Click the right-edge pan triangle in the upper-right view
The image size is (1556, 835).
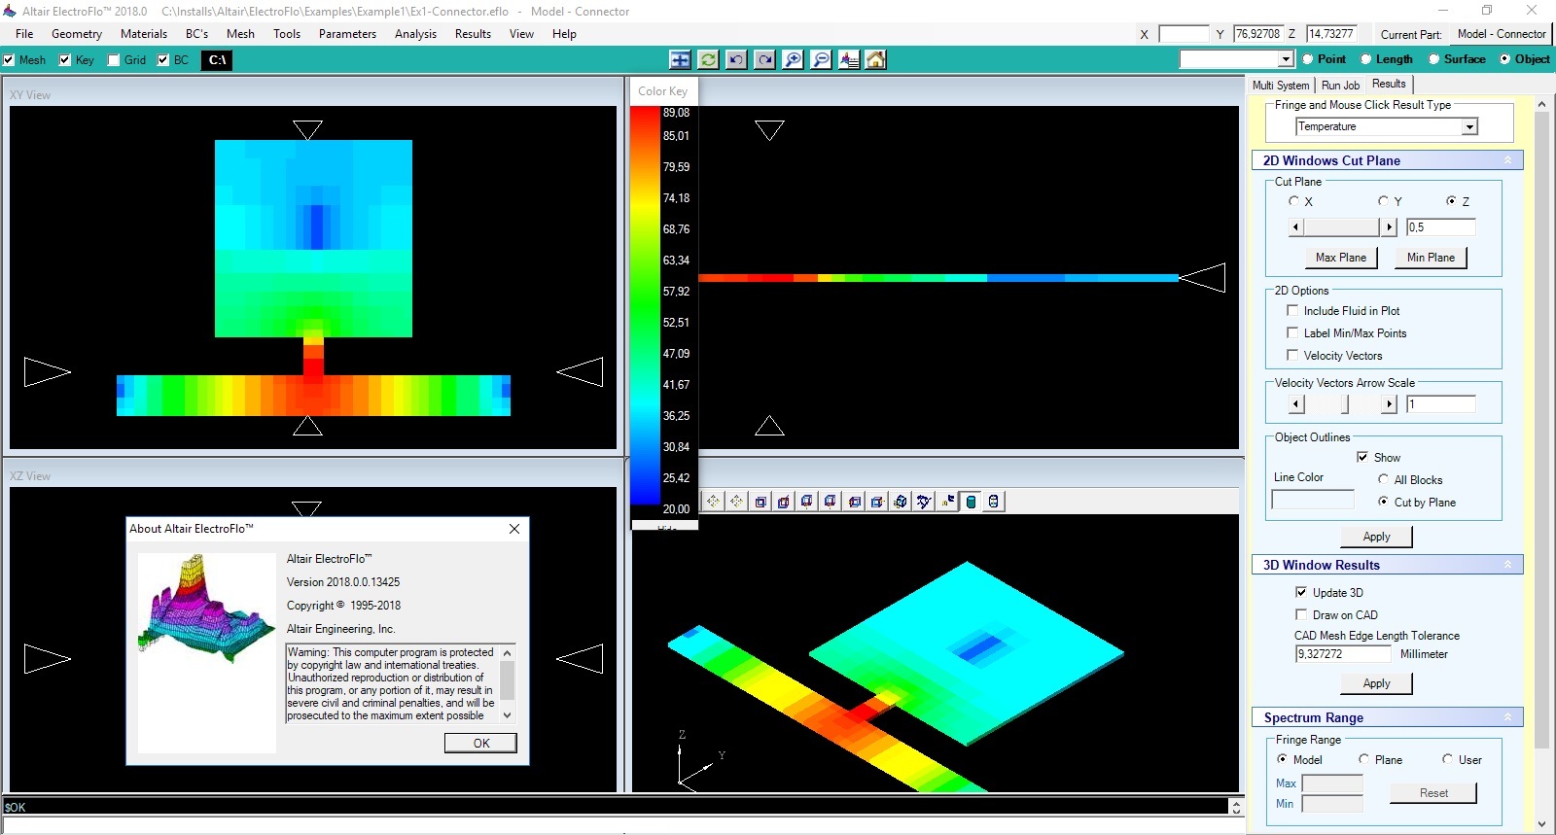coord(1202,278)
